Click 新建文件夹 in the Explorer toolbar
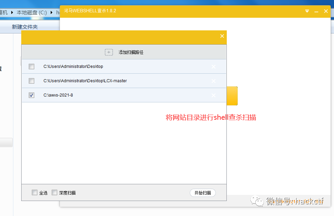 [24, 27]
